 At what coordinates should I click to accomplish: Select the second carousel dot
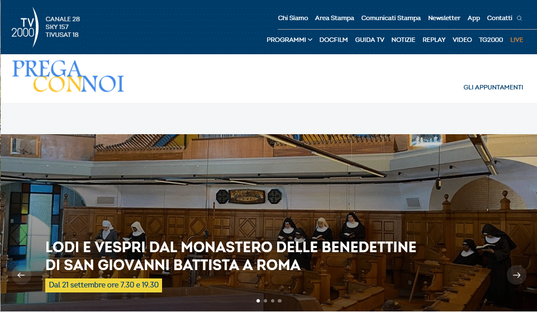pyautogui.click(x=265, y=301)
